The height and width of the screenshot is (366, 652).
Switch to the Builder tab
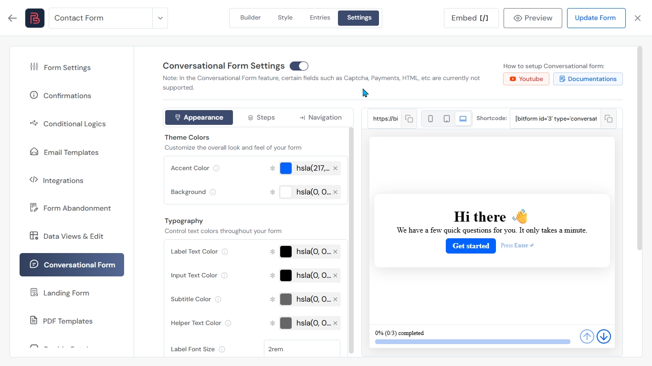click(x=251, y=18)
